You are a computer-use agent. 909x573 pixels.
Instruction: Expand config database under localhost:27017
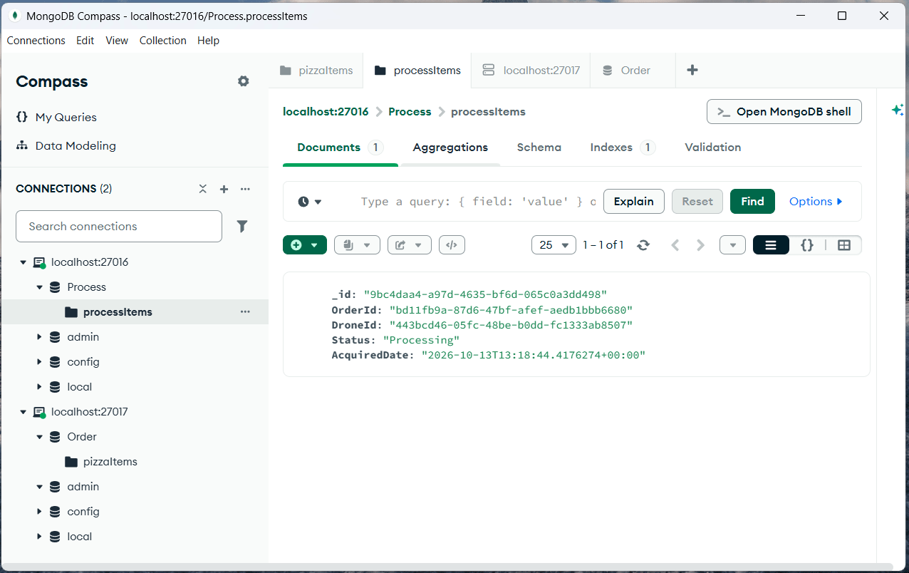(x=39, y=512)
